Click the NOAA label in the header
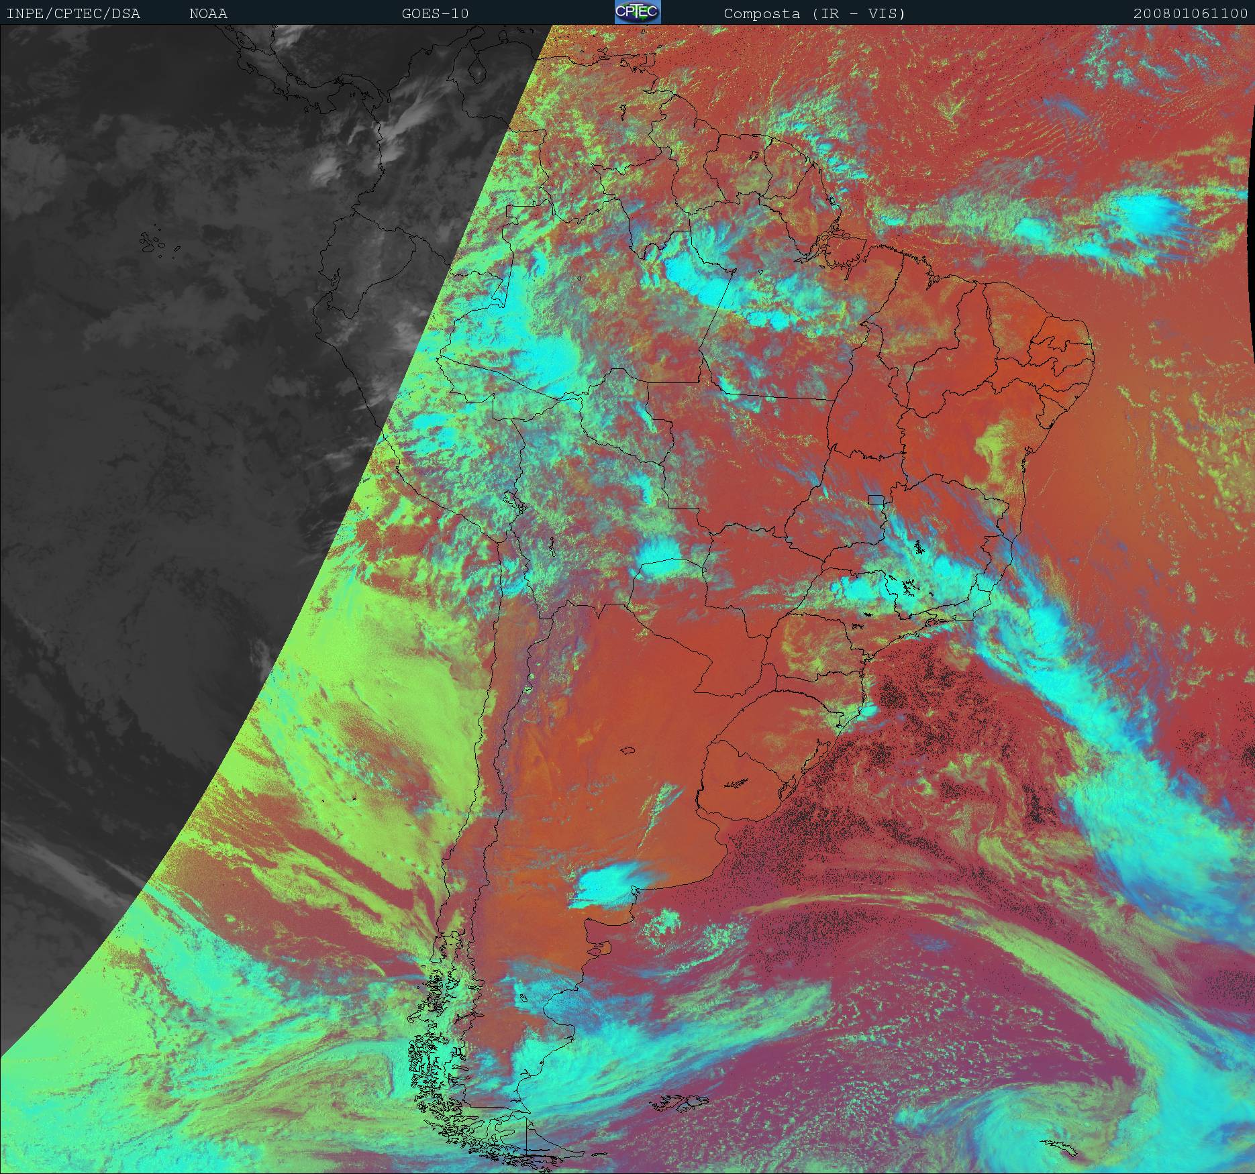This screenshot has width=1255, height=1174. (208, 13)
